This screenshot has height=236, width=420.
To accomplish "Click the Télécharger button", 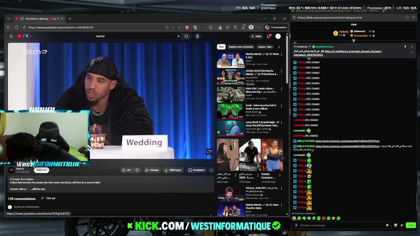I will (x=173, y=170).
